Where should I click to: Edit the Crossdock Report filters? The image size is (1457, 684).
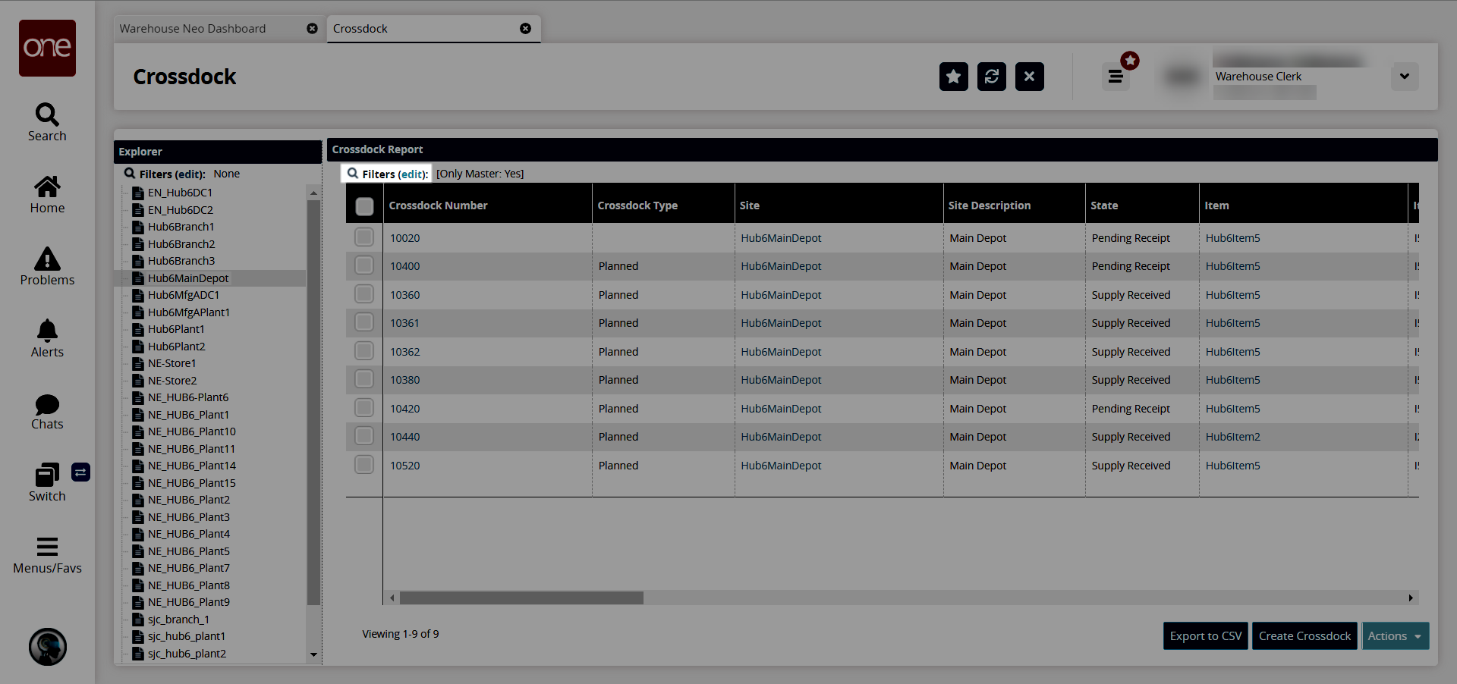pyautogui.click(x=411, y=174)
